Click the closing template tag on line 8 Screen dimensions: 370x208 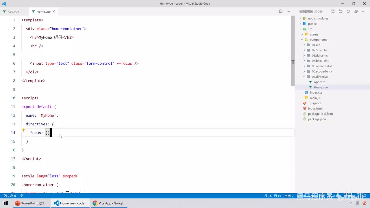[x=33, y=81]
